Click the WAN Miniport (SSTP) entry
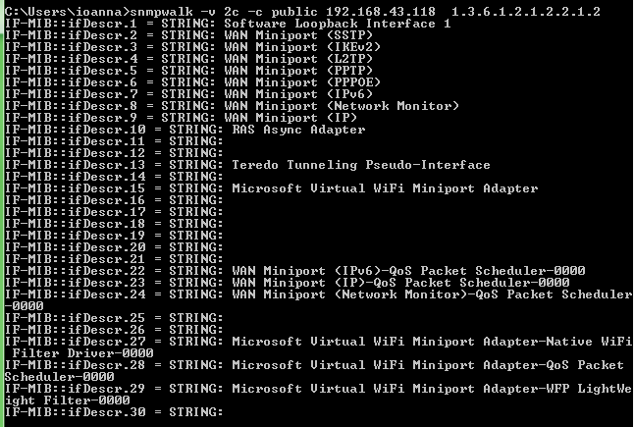 [x=298, y=35]
